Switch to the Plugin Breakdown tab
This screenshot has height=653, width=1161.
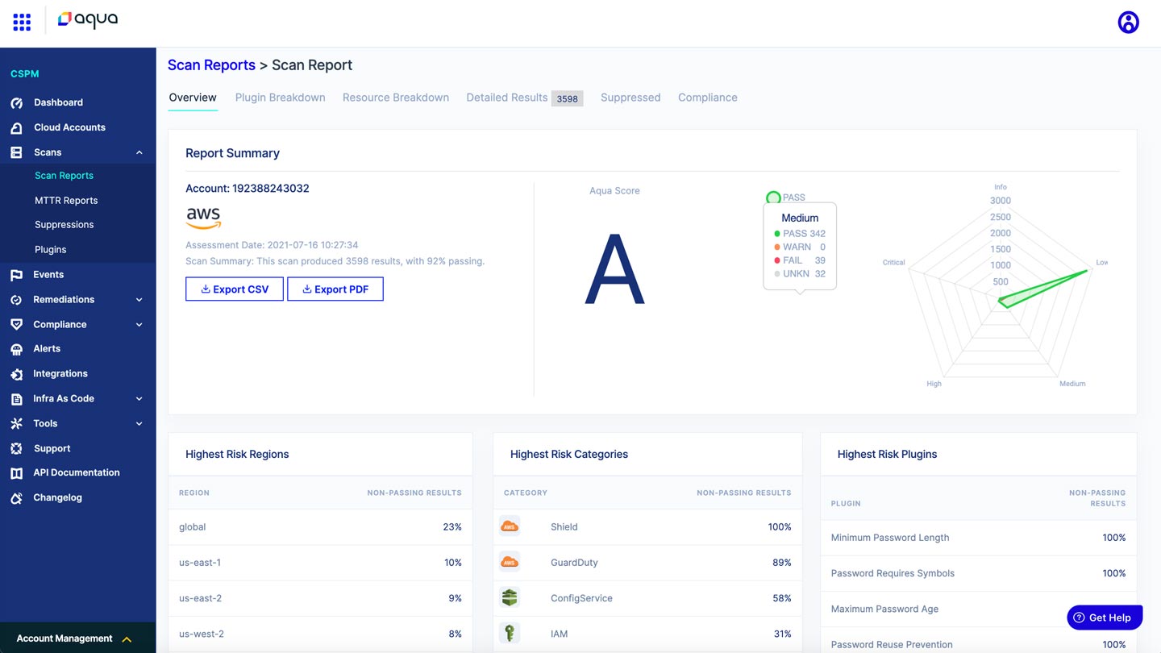coord(280,97)
